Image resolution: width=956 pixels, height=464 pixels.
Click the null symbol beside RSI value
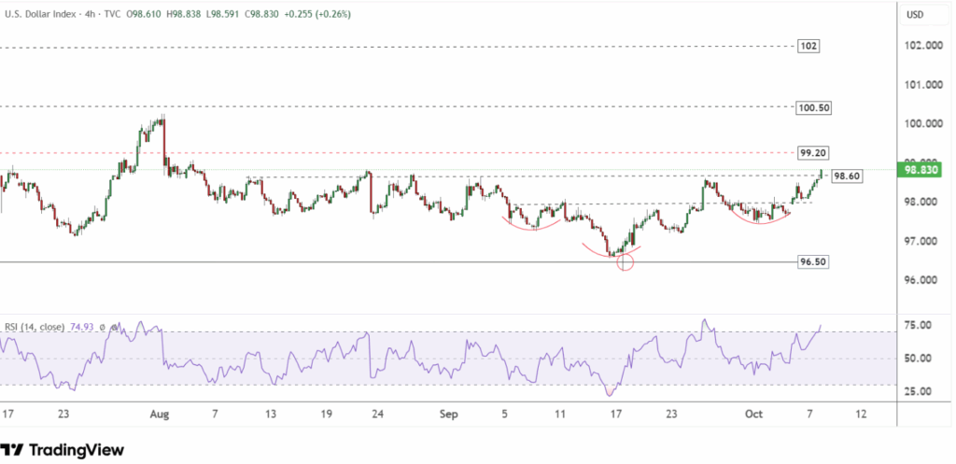click(x=105, y=328)
